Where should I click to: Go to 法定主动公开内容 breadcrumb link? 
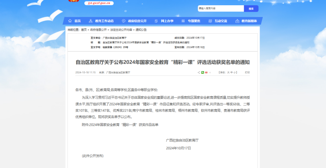(x=118, y=30)
